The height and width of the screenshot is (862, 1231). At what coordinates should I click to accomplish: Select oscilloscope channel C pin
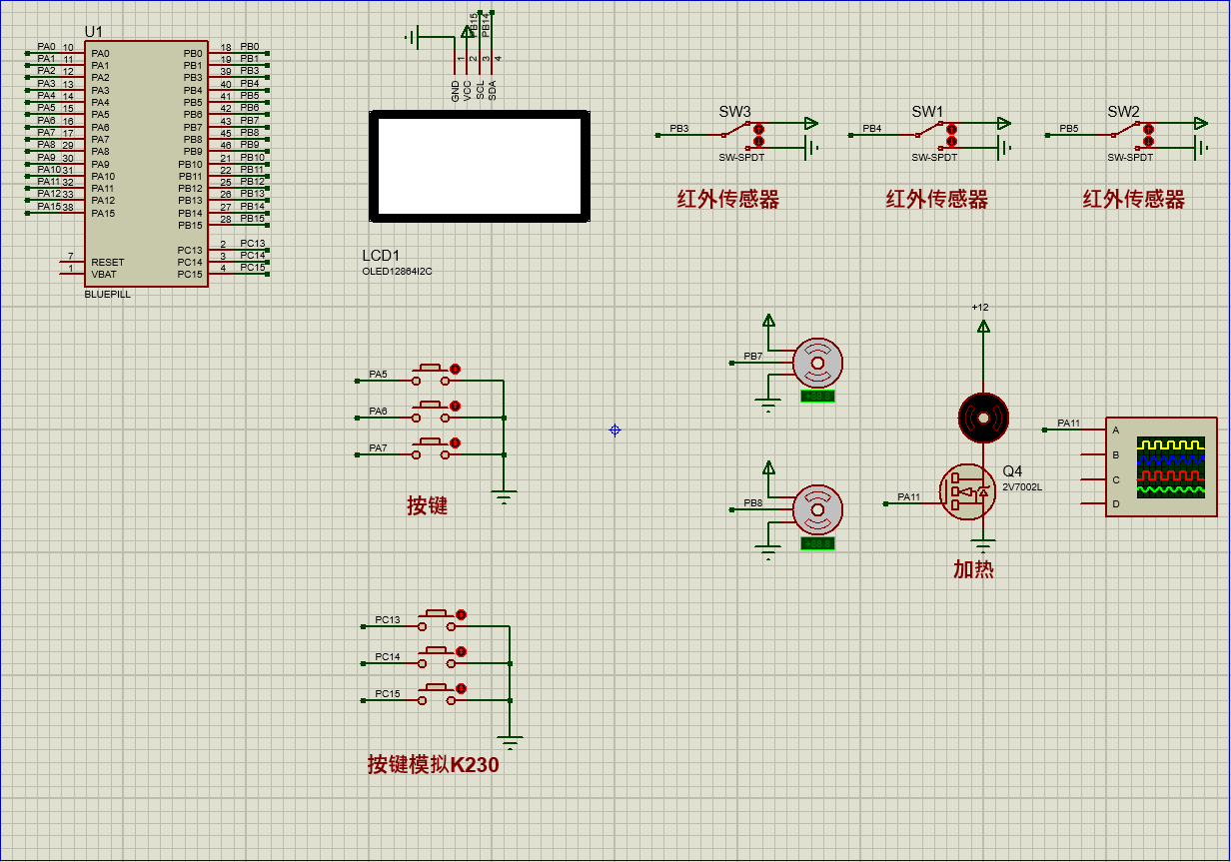pos(1093,479)
